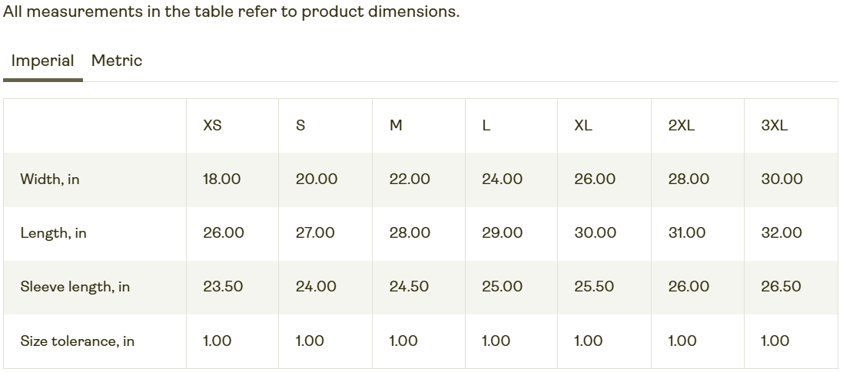Switch to the Metric tab
843x372 pixels.
point(117,61)
